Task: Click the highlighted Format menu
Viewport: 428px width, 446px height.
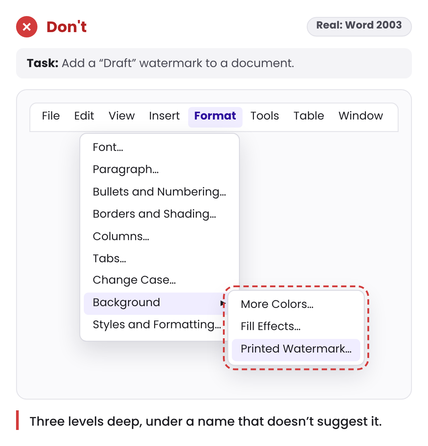Action: point(215,117)
